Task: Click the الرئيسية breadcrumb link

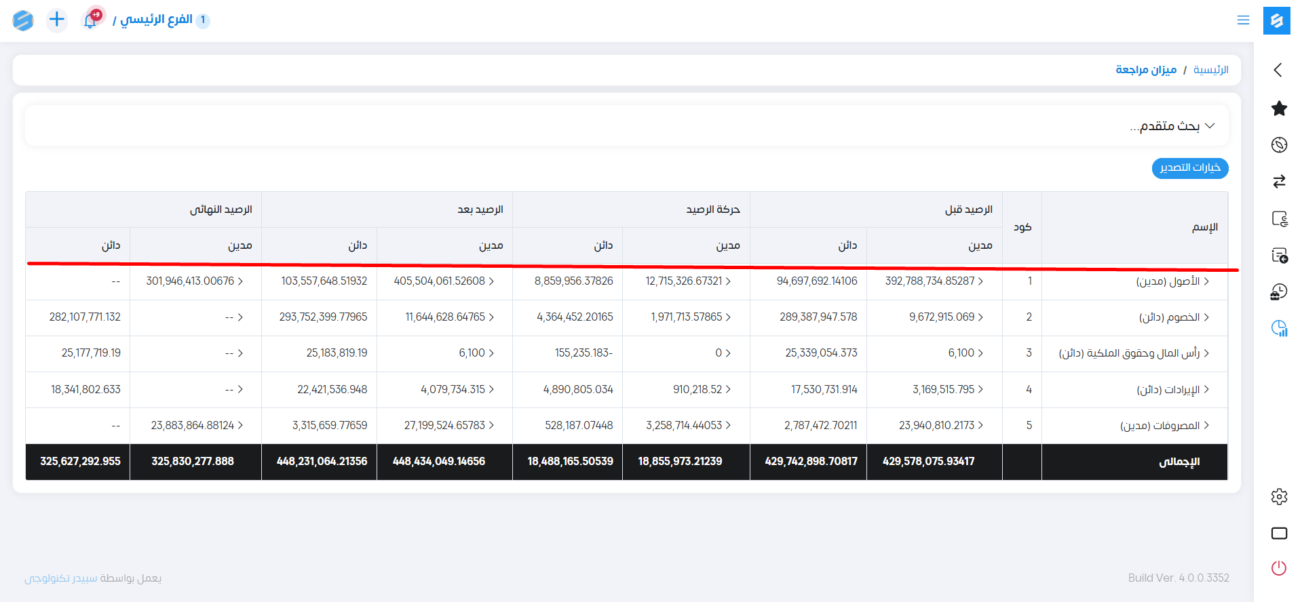Action: (1210, 70)
